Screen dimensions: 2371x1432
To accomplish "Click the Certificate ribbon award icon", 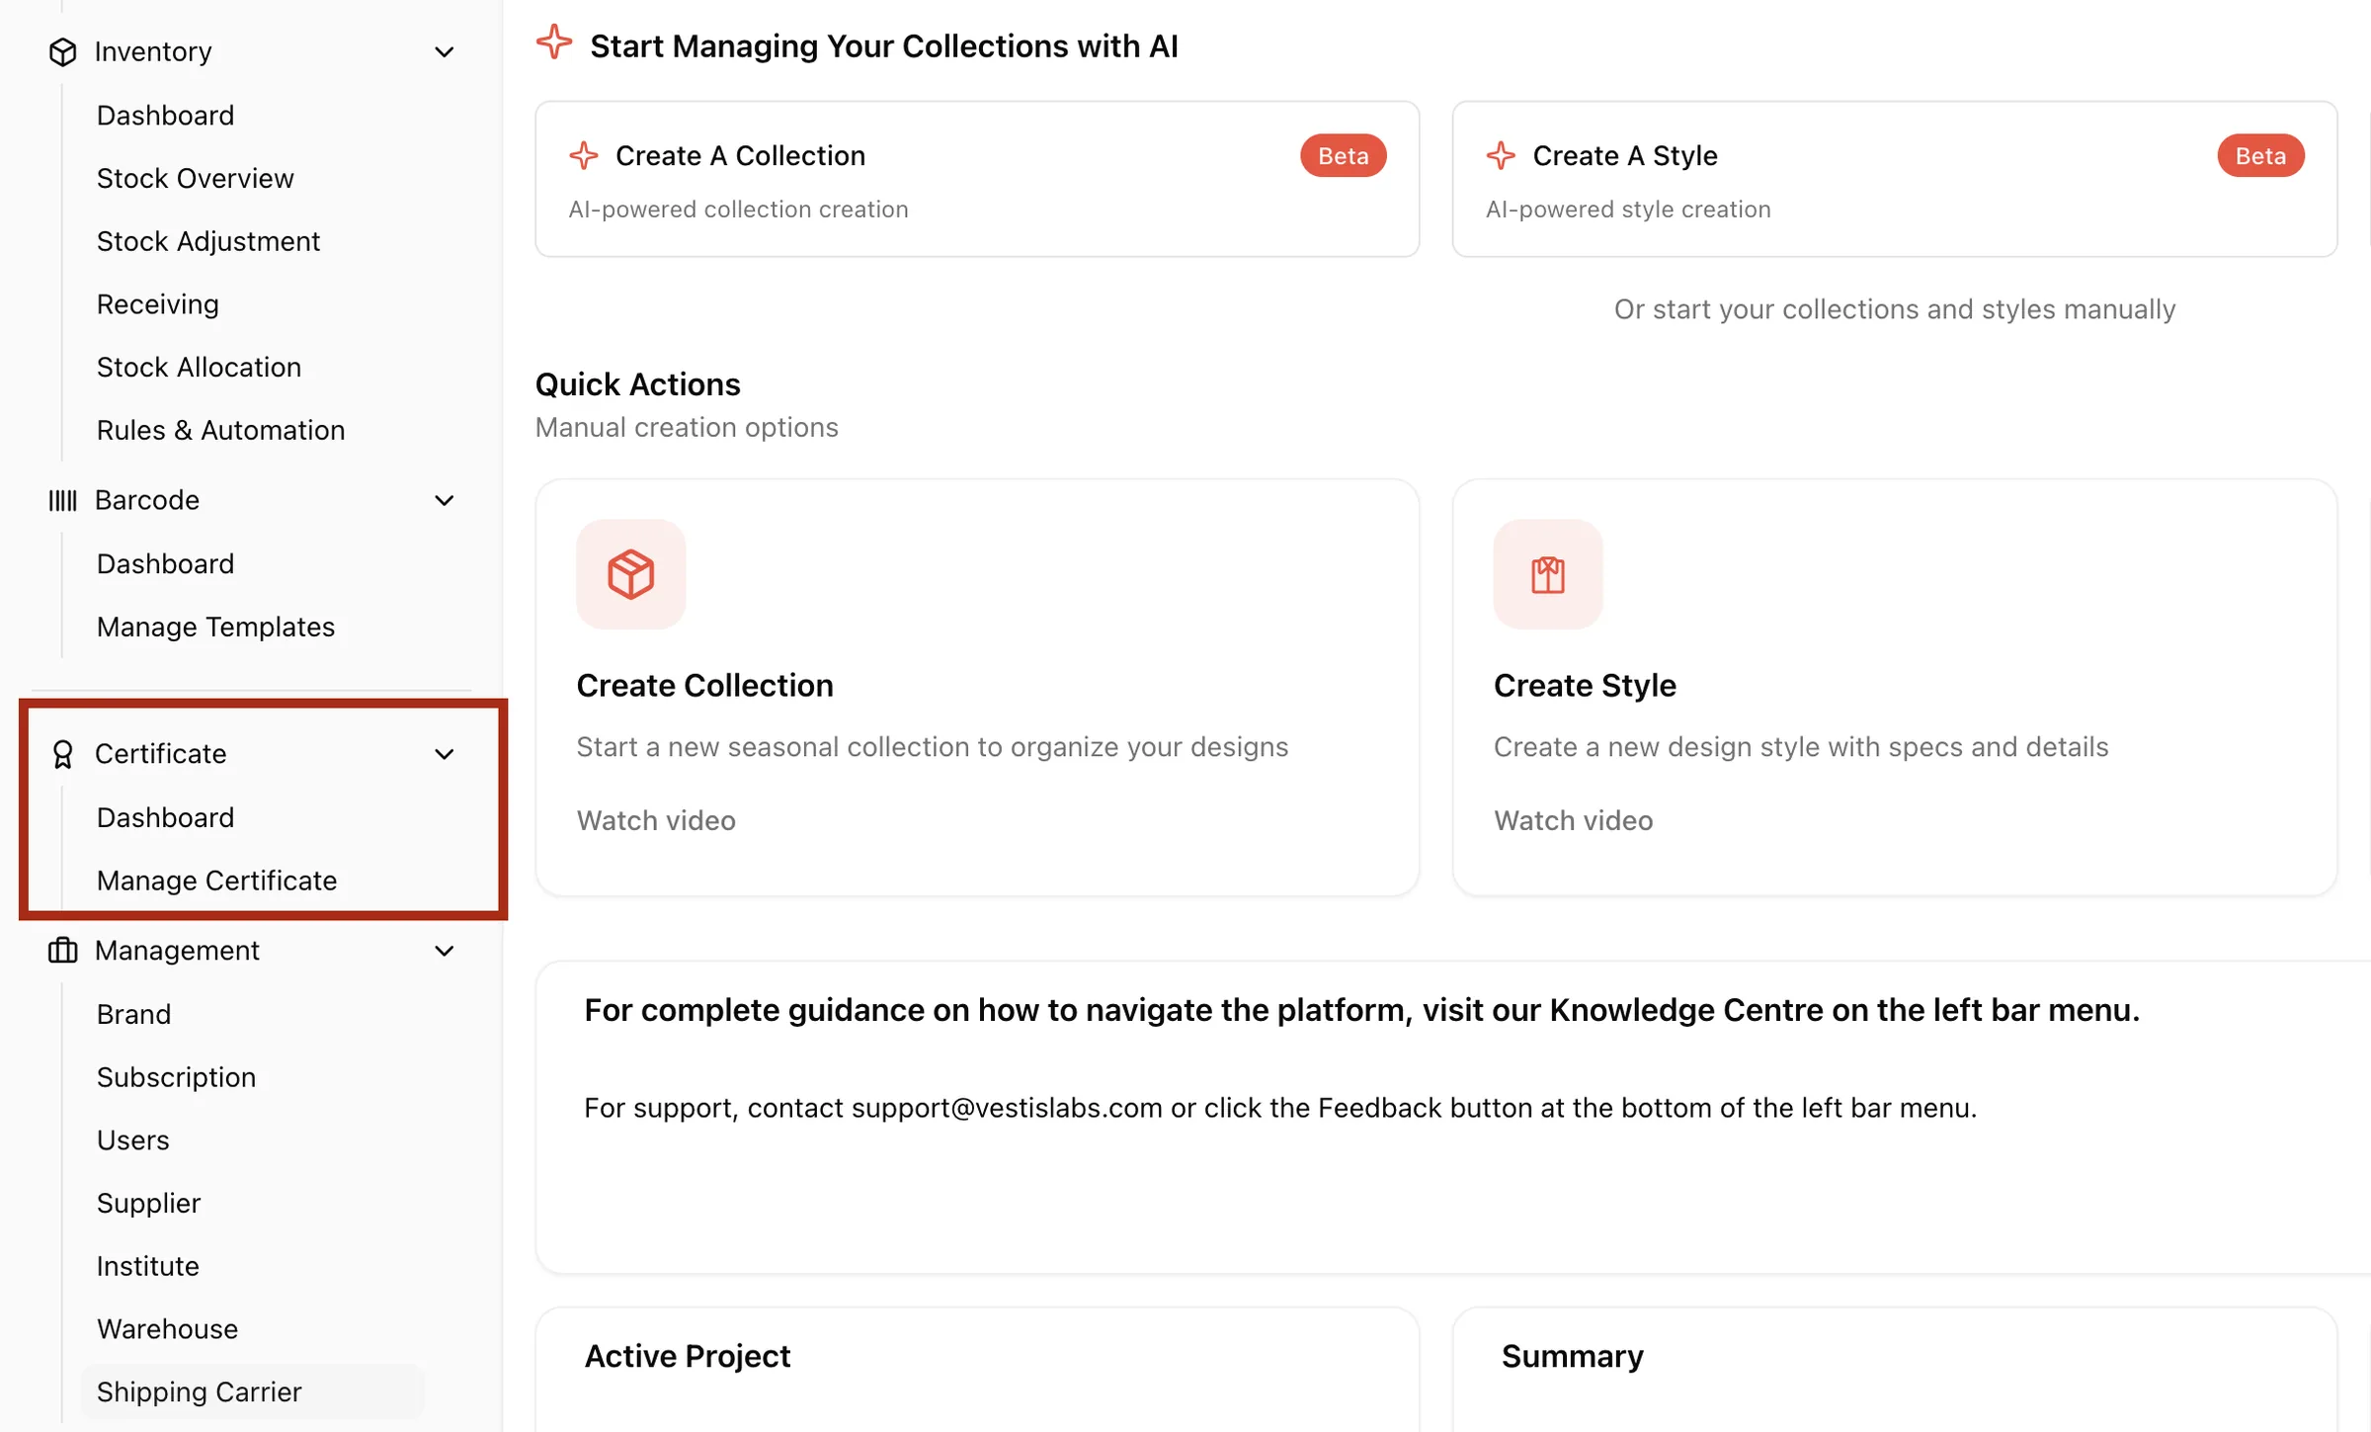I will click(62, 754).
